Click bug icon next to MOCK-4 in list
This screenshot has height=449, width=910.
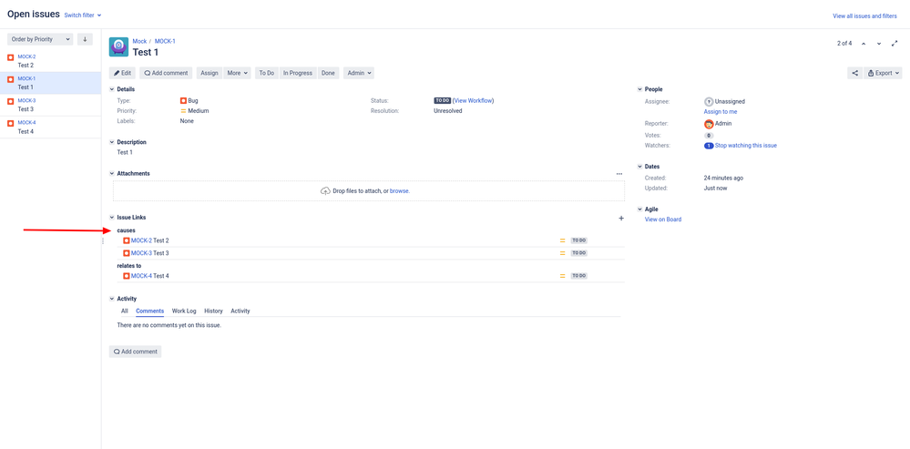tap(10, 124)
